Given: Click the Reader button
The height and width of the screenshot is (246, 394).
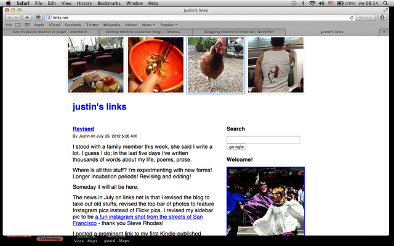Looking at the screenshot, I should [x=365, y=18].
